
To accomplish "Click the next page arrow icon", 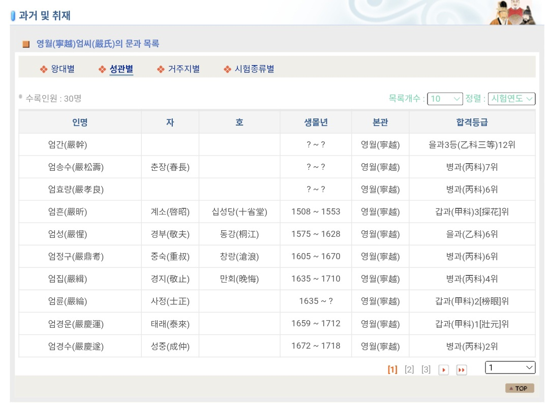I will tap(444, 370).
